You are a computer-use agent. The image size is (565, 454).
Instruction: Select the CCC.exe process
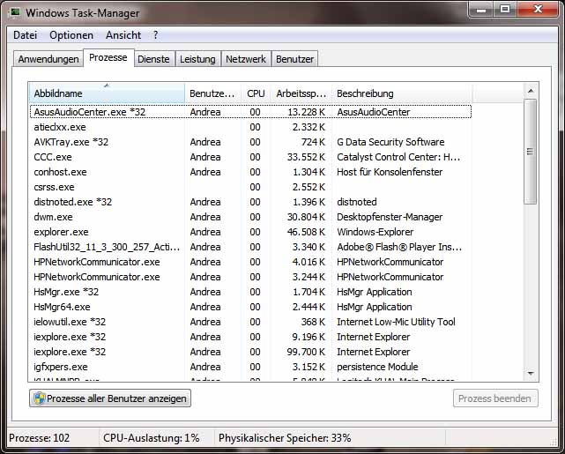(250, 157)
